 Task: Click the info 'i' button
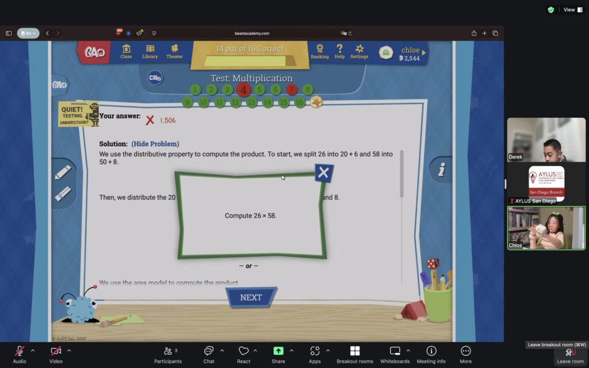(442, 170)
